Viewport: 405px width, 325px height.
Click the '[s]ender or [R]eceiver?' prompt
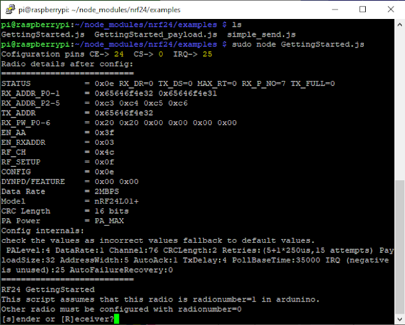coord(58,319)
